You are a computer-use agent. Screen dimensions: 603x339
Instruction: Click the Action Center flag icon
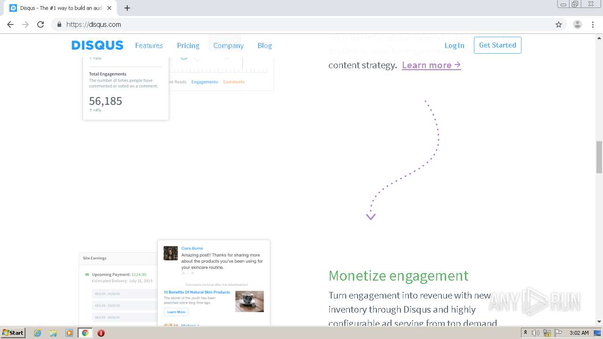tap(558, 333)
